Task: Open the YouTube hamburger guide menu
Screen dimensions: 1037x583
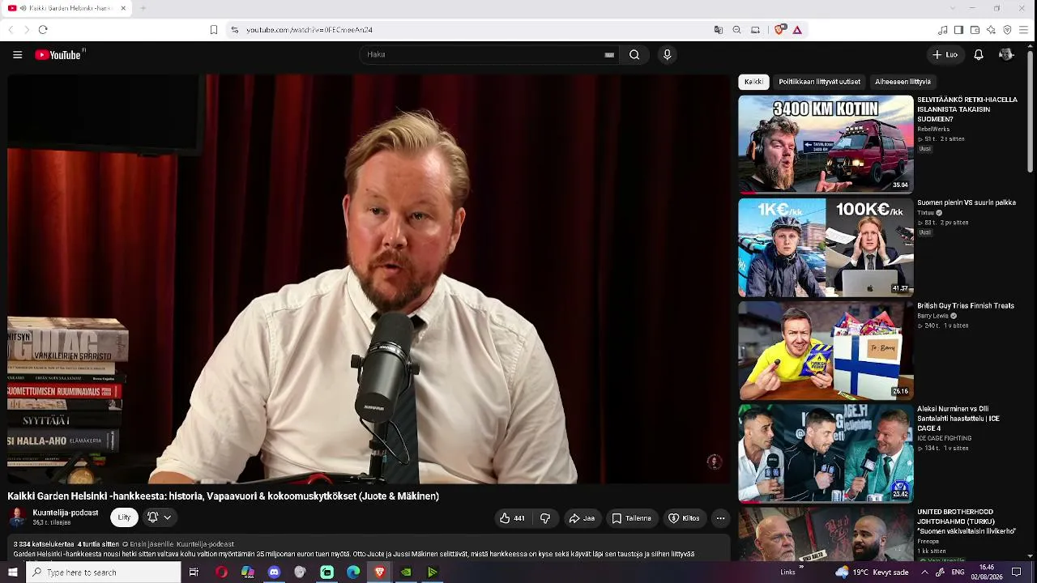Action: (x=17, y=55)
